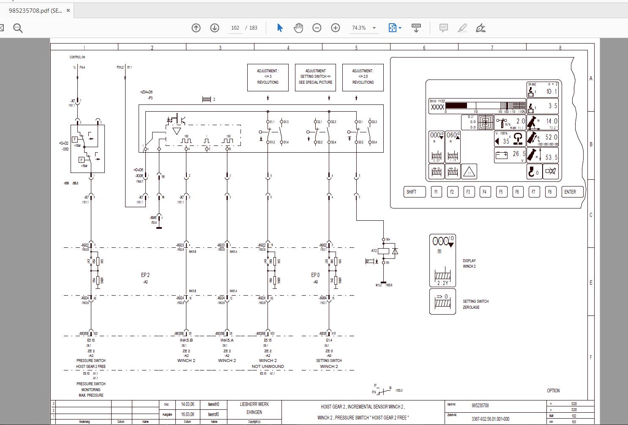
Task: Click the SHIFT button in the diagram
Action: pyautogui.click(x=415, y=192)
